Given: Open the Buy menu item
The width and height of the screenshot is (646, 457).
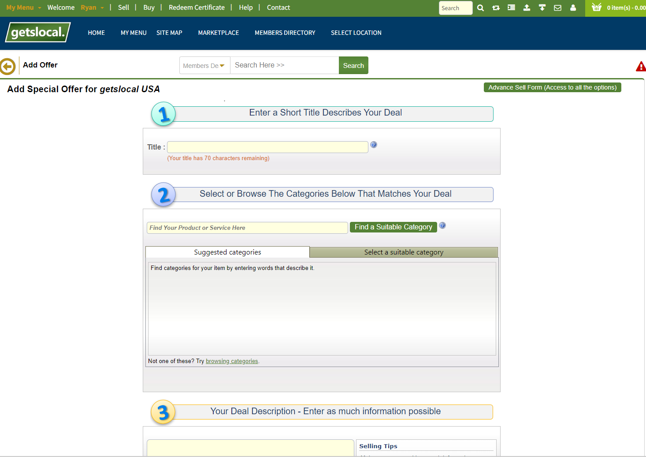Looking at the screenshot, I should coord(149,7).
